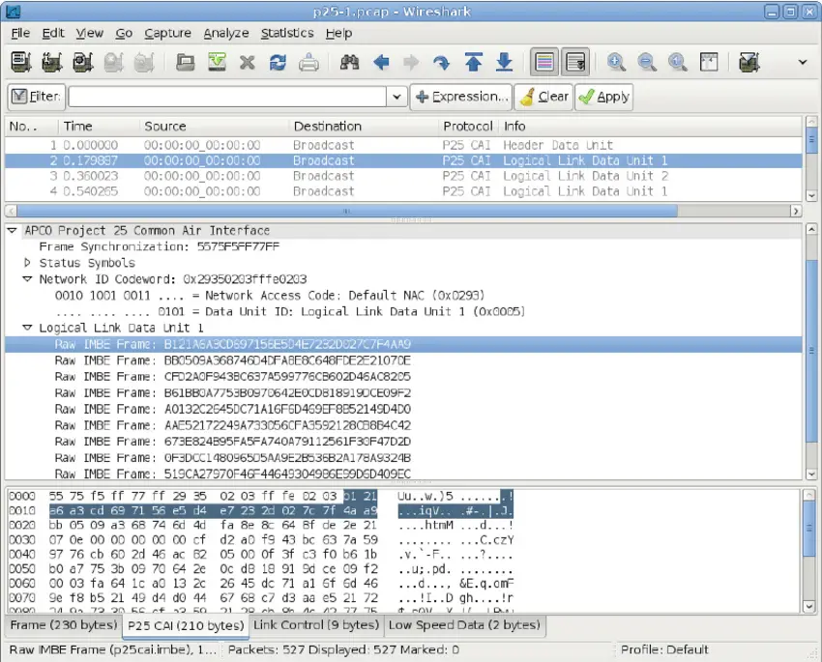Collapse APCO Project 25 Common Air Interface
The image size is (822, 662).
point(12,230)
